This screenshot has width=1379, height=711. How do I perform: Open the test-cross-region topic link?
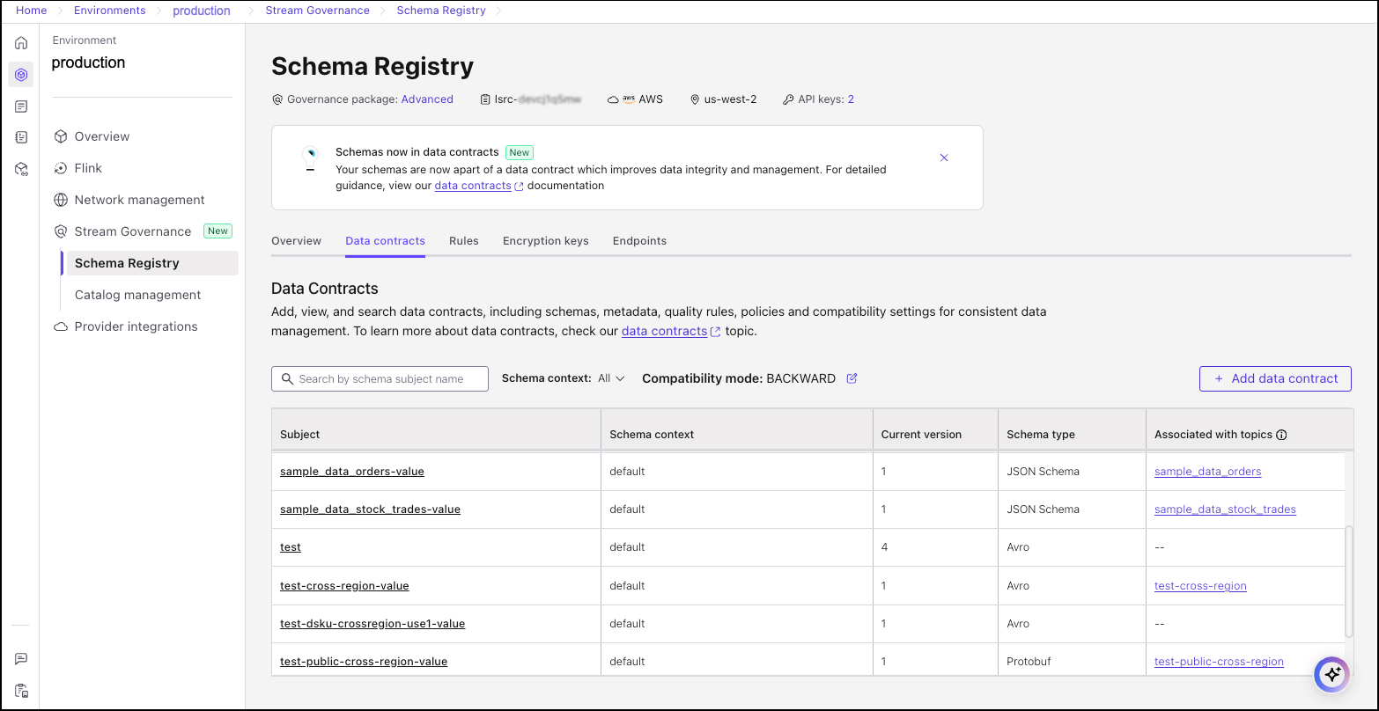(1200, 585)
